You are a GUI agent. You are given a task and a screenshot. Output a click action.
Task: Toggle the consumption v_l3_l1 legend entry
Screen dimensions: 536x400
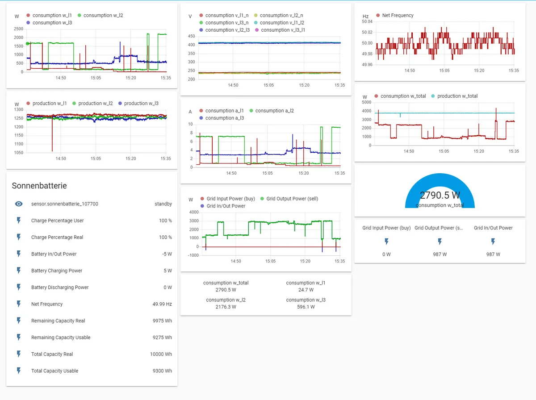click(x=279, y=30)
